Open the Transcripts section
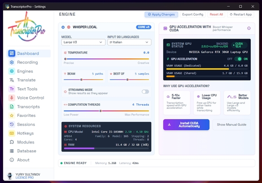This screenshot has height=183, width=262. [x=29, y=107]
